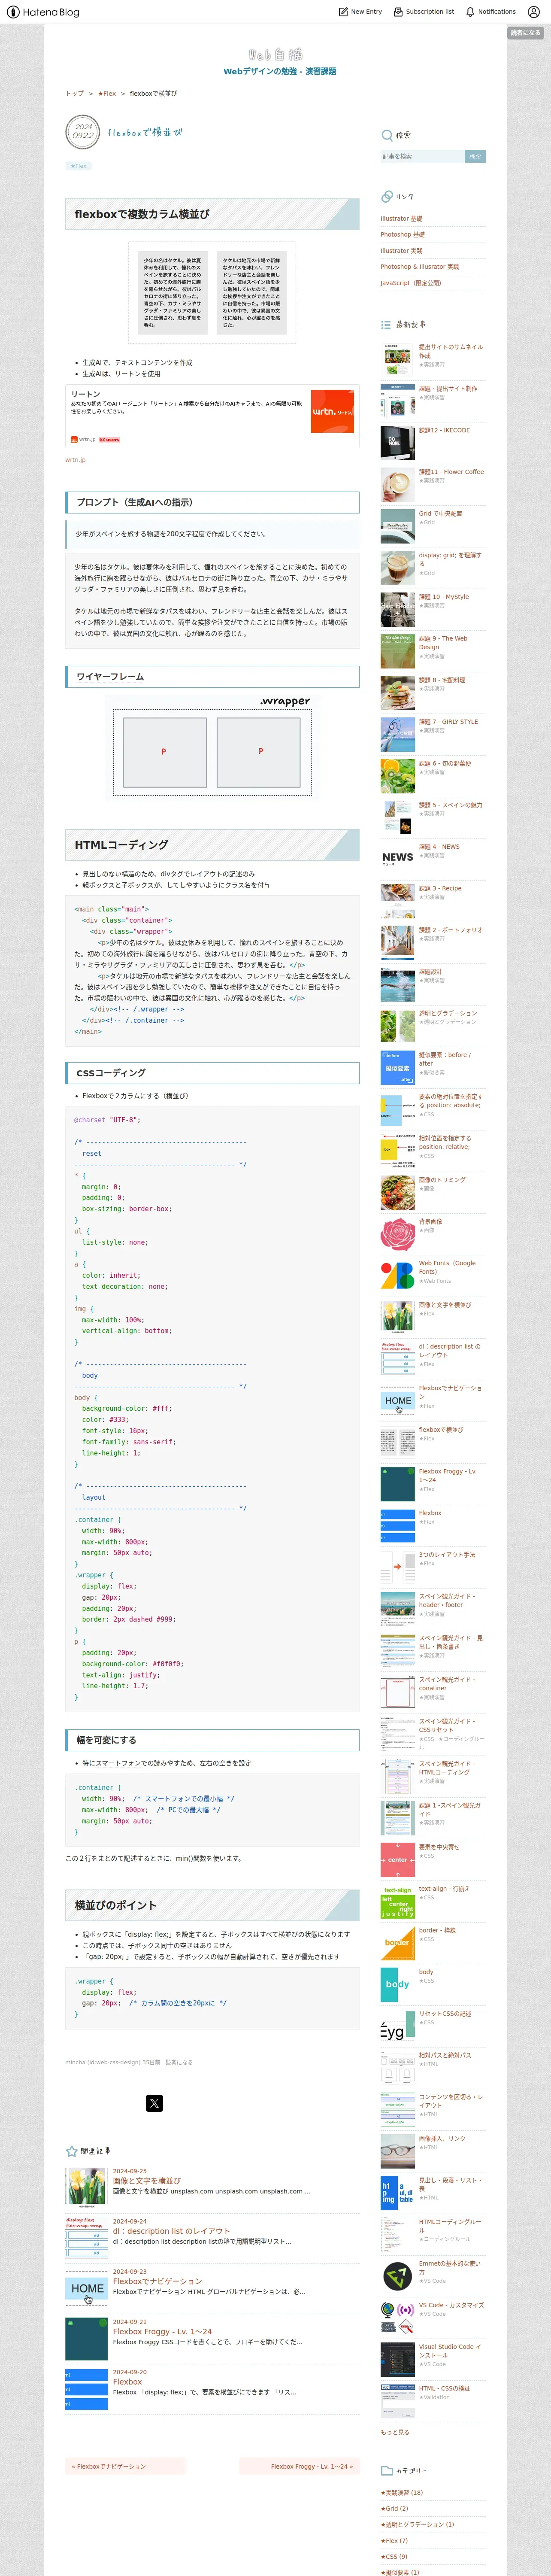Open 課題 8 - 宅配料理 article

click(x=442, y=680)
